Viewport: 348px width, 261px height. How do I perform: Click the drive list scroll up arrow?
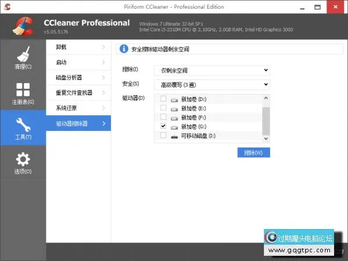click(x=266, y=98)
